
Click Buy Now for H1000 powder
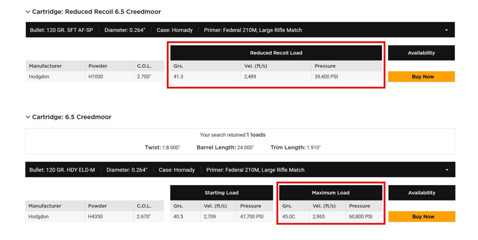421,77
